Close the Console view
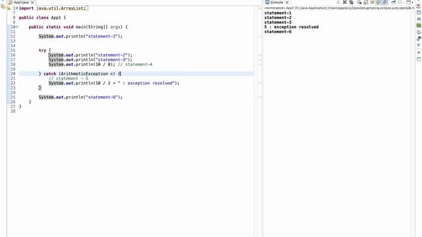This screenshot has height=237, width=422. point(287,3)
